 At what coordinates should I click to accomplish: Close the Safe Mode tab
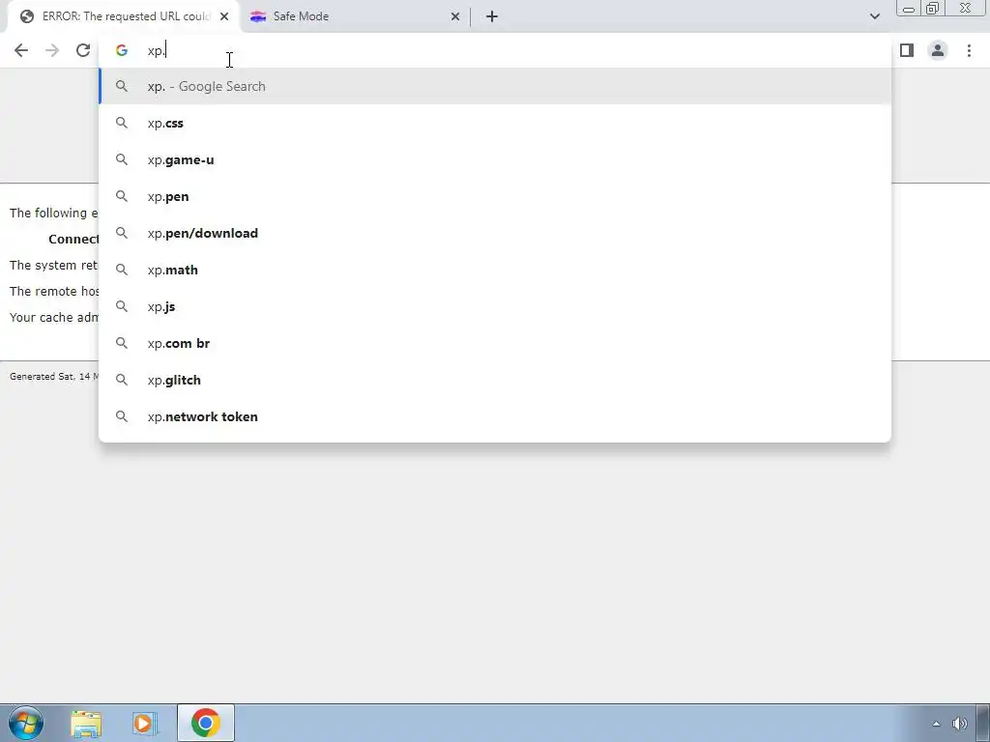[x=455, y=16]
